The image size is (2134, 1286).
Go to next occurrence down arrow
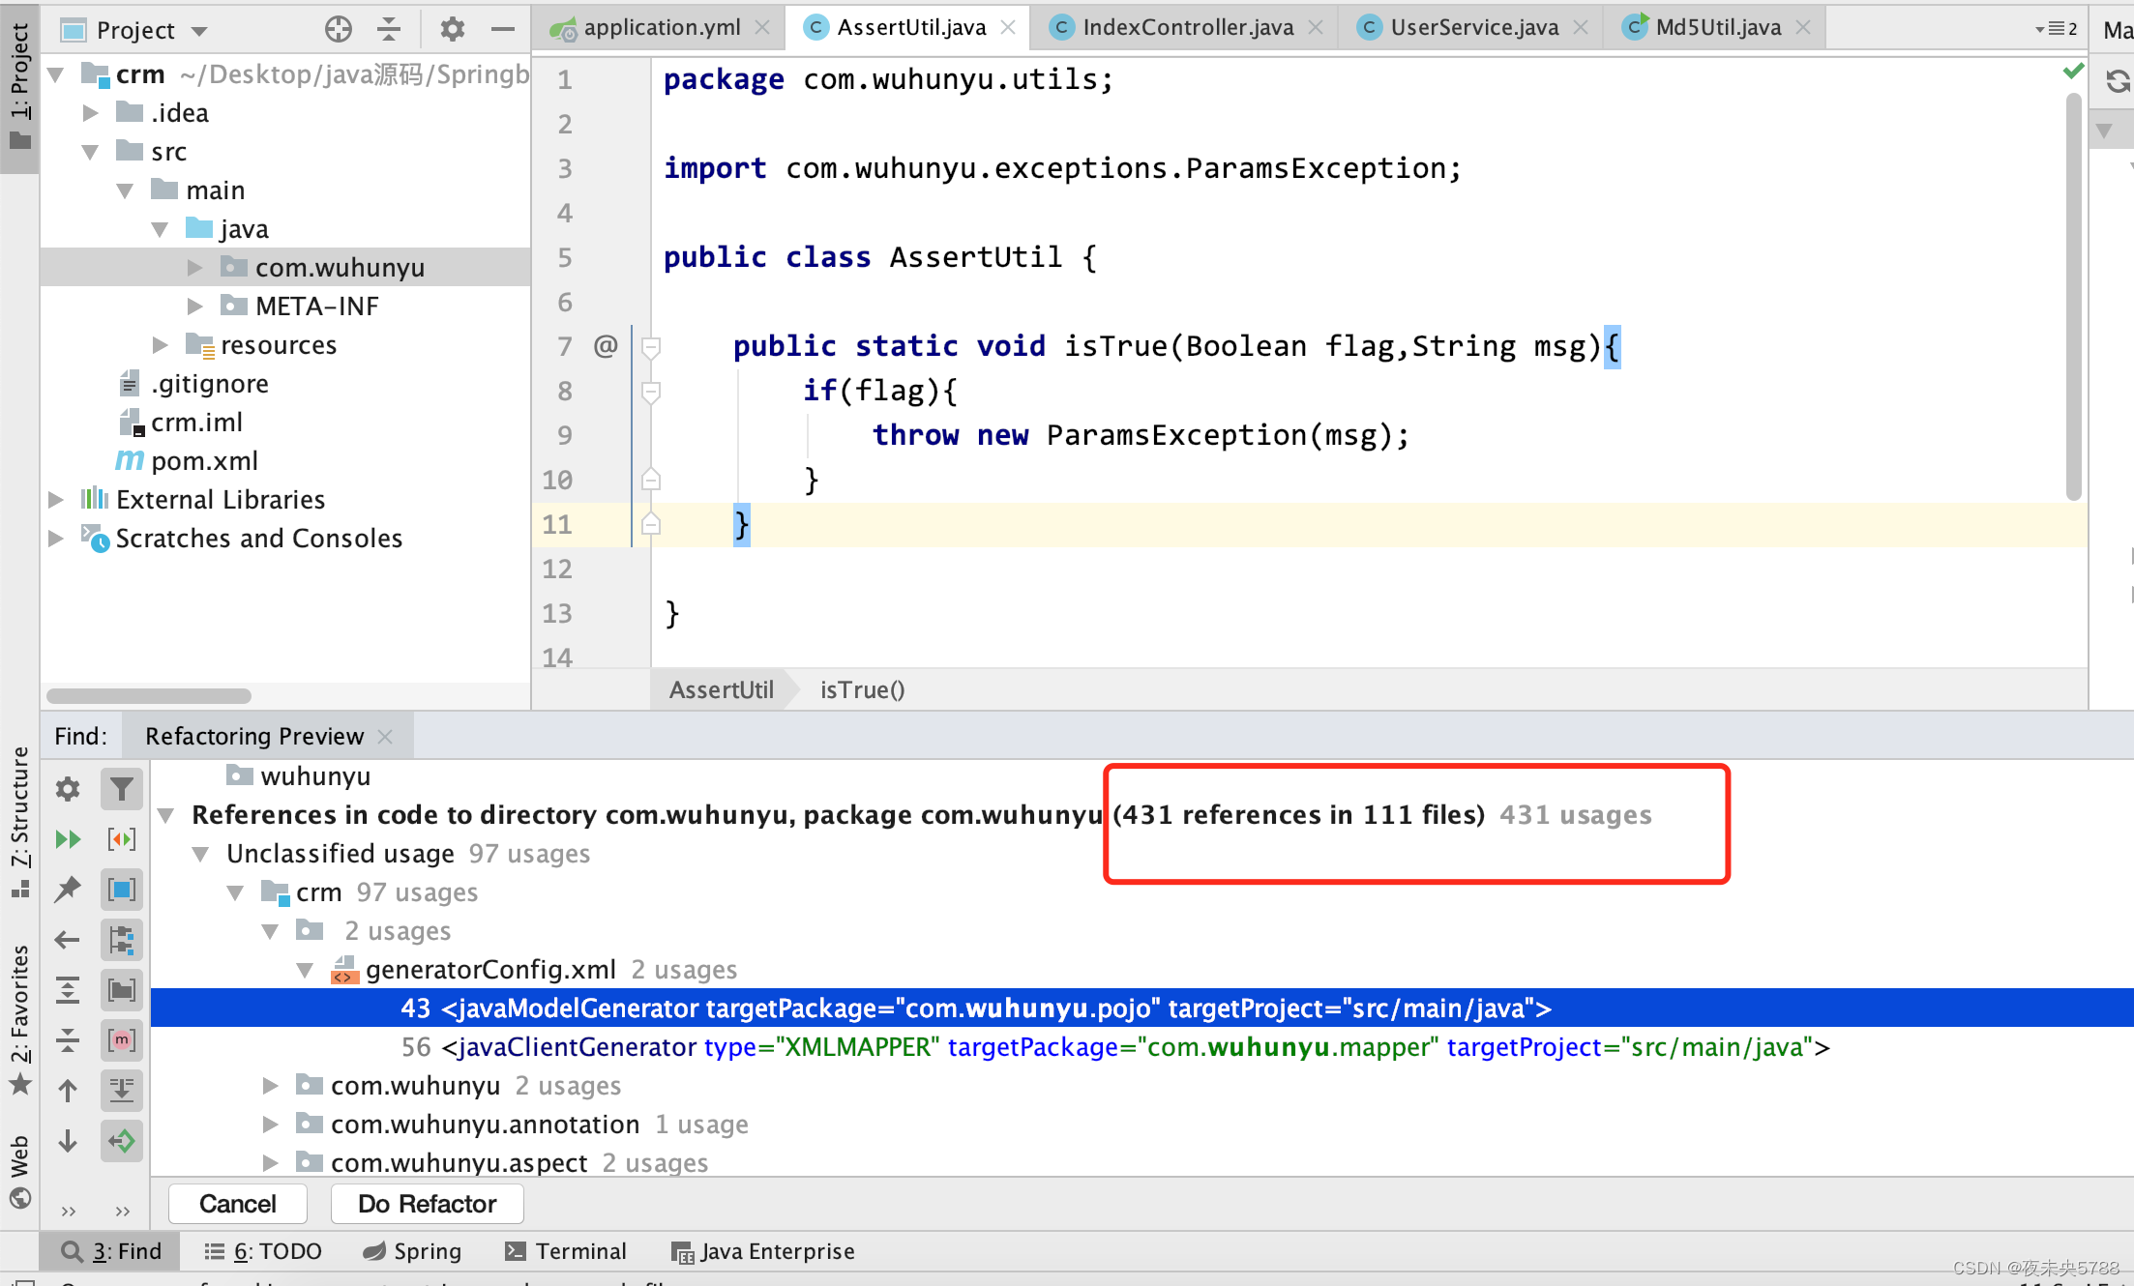[68, 1141]
